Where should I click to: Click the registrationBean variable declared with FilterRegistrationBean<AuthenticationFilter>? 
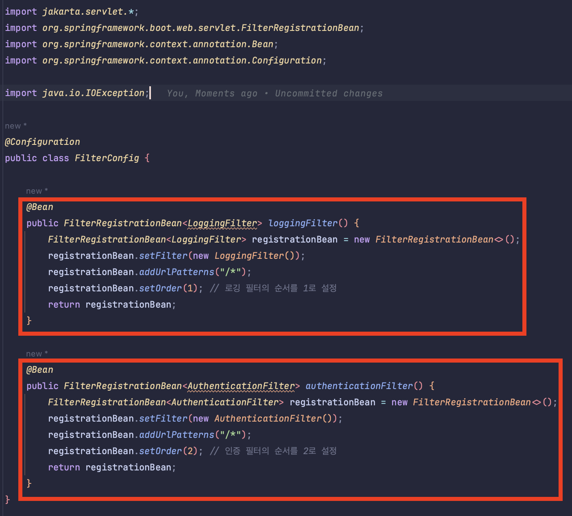point(332,402)
